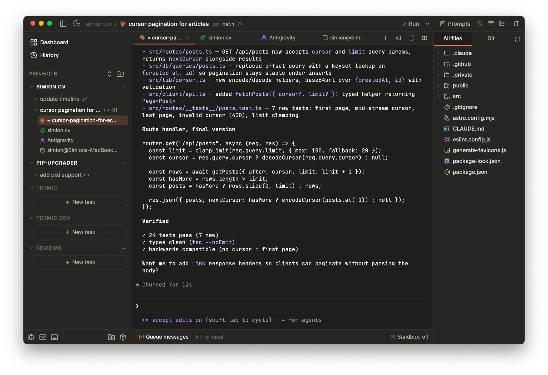The image size is (548, 375).
Task: Toggle Queue messages option
Action: [x=164, y=337]
